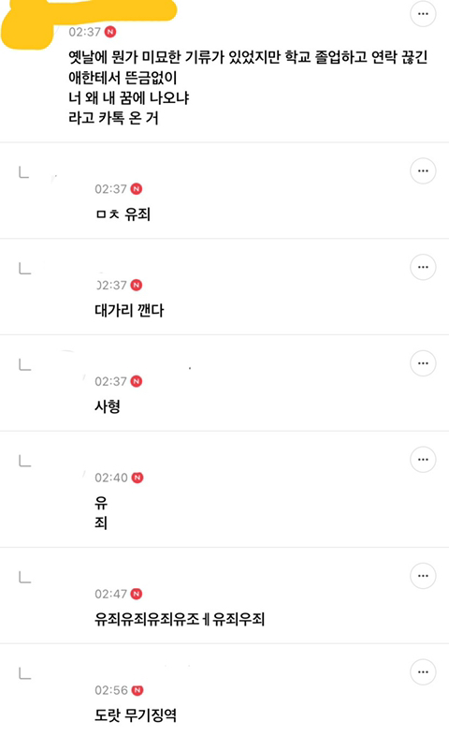Open three-dot menu beside 사형 reply
The image size is (449, 736).
coord(423,363)
